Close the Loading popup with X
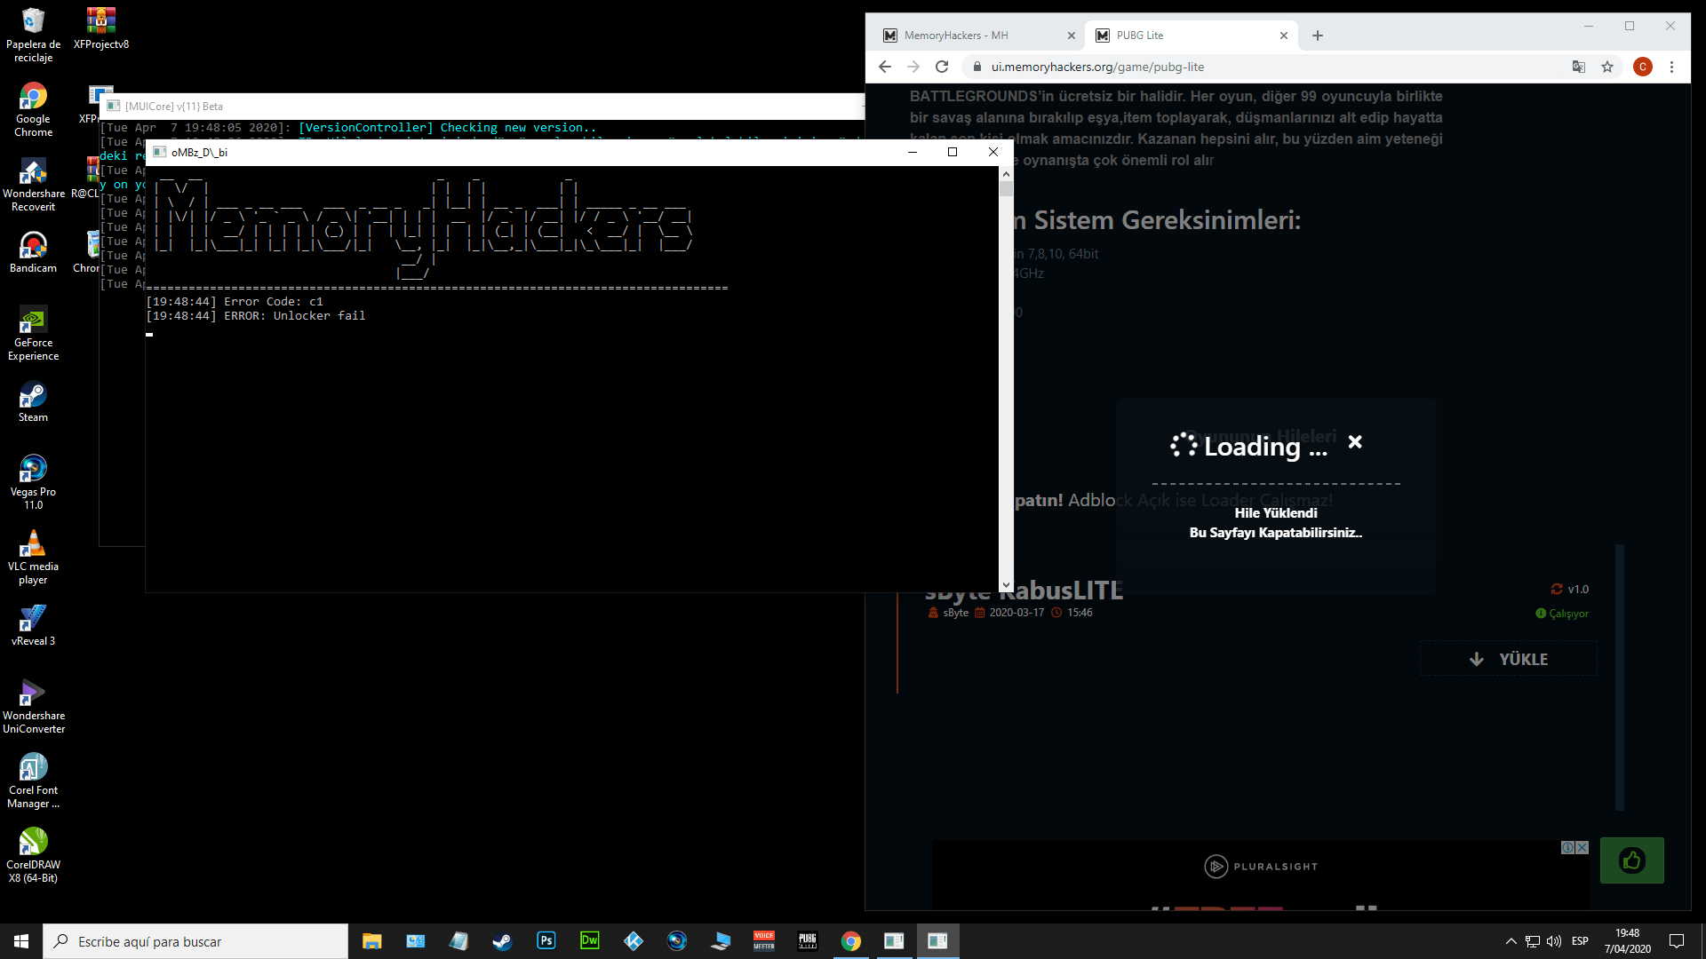 coord(1355,441)
